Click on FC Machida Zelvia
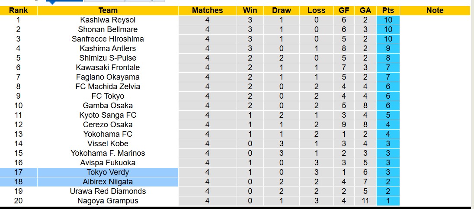The width and height of the screenshot is (474, 209). (108, 87)
